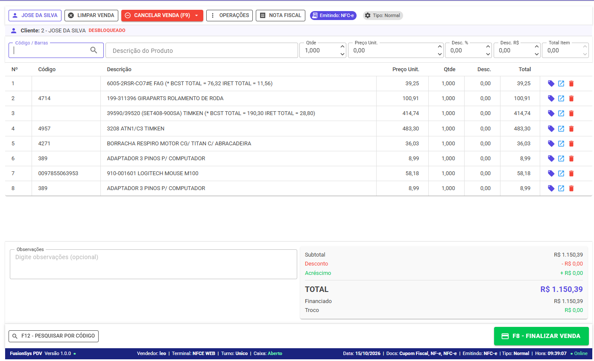Open edit icon for row 6 ADAPTADOR 3 PINOS
Screen dimensions: 594x361
561,159
